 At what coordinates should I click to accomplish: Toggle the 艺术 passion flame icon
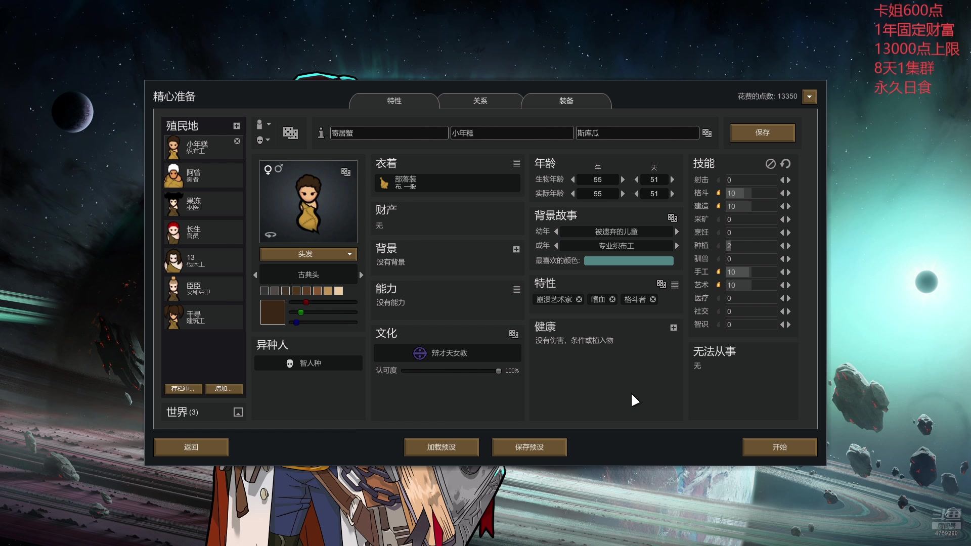pos(718,285)
